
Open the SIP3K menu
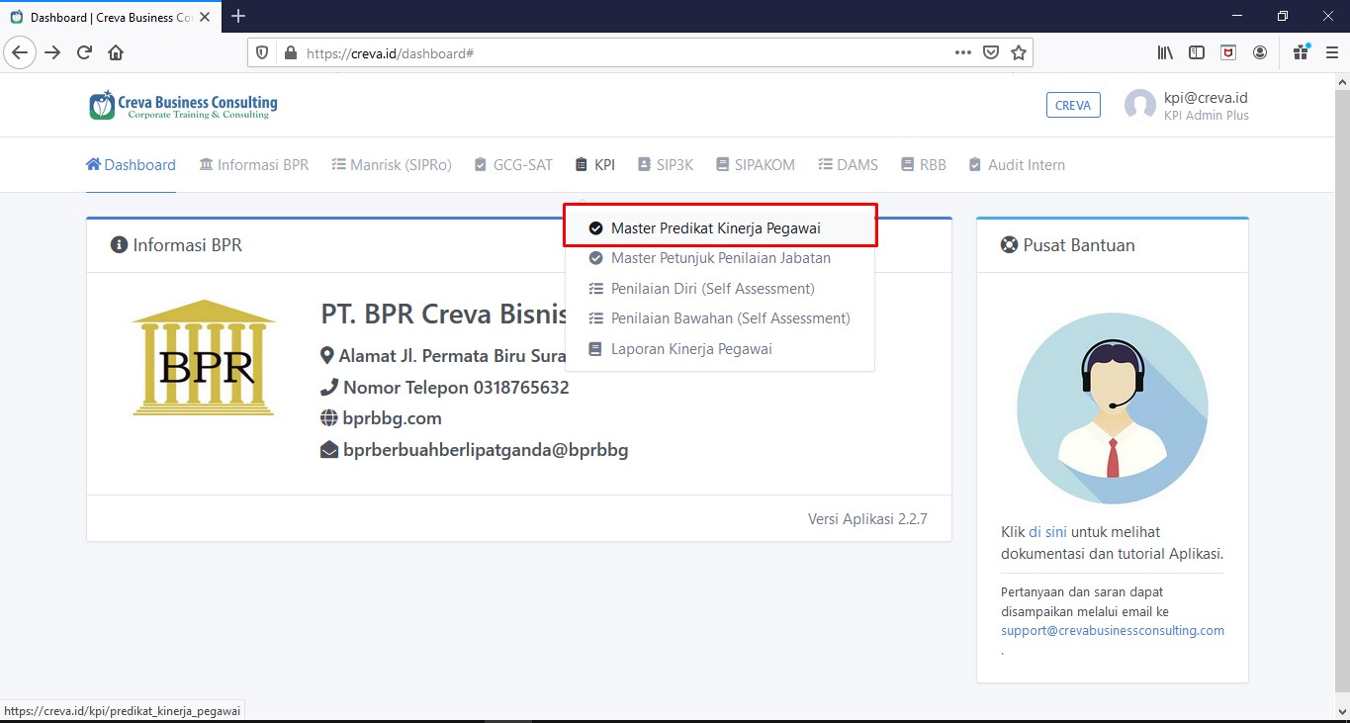666,165
